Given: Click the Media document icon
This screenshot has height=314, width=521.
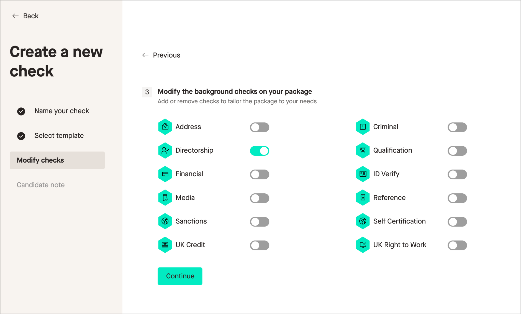Looking at the screenshot, I should click(165, 198).
